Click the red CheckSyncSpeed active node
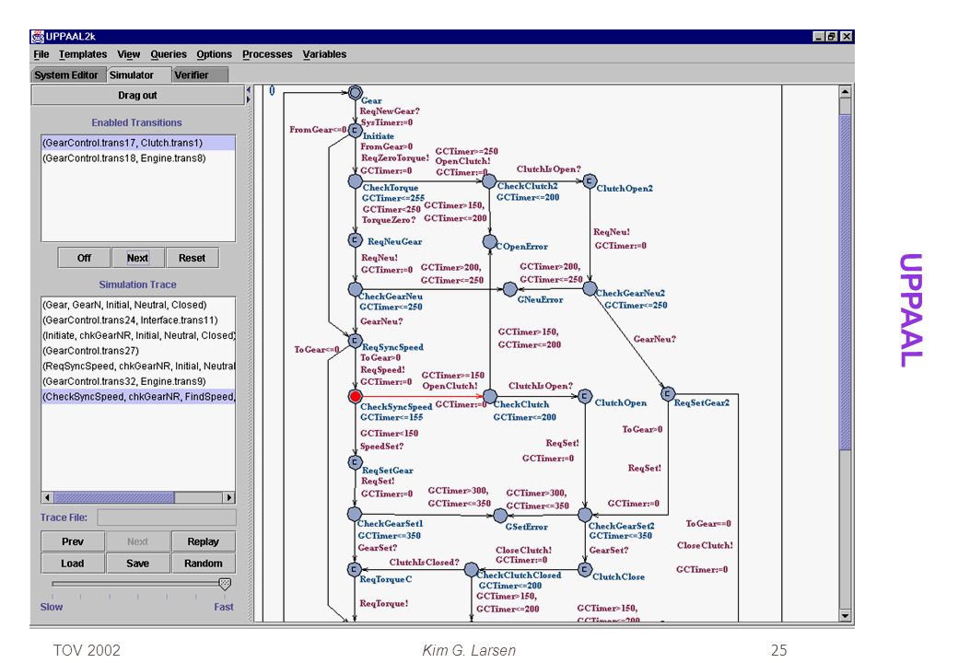 (355, 396)
